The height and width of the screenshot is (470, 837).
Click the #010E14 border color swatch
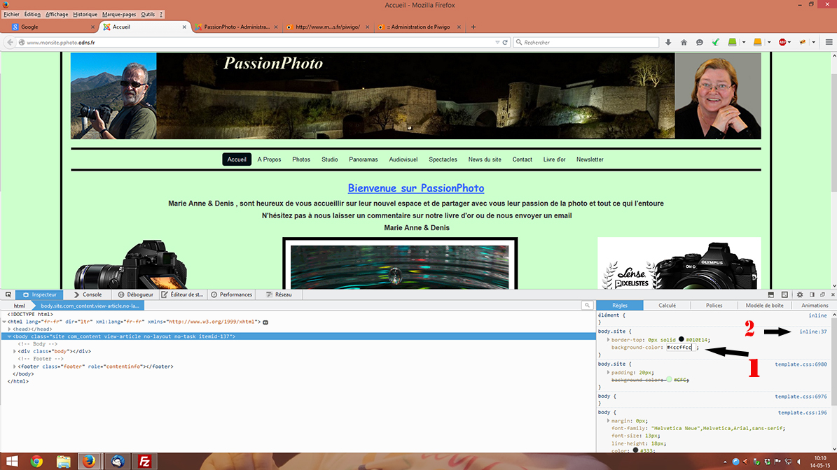click(682, 339)
